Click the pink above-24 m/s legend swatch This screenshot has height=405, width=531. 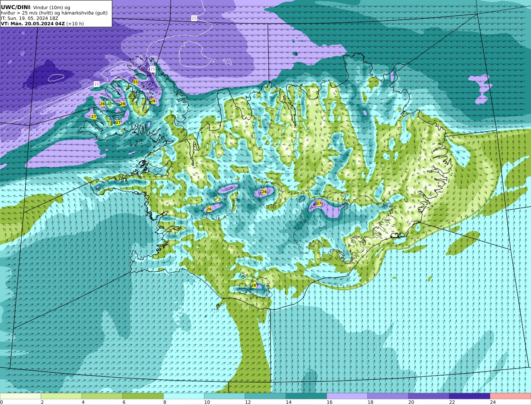511,396
